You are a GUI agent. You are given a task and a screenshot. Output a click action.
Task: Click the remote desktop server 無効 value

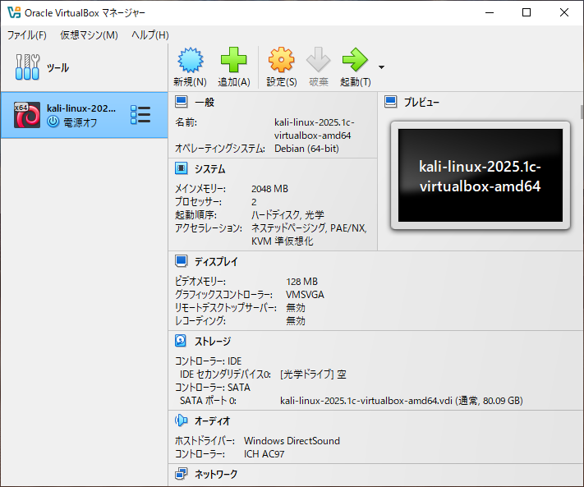[296, 307]
